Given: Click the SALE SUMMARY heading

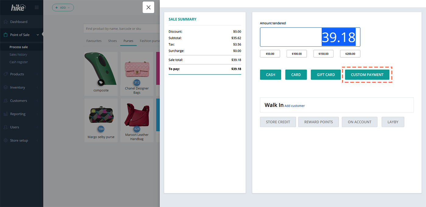Looking at the screenshot, I should 183,19.
